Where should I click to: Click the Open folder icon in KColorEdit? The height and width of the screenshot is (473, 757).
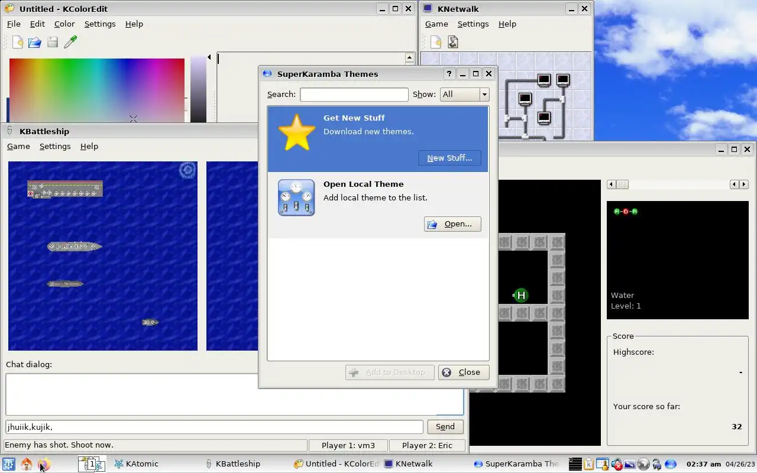pyautogui.click(x=35, y=42)
